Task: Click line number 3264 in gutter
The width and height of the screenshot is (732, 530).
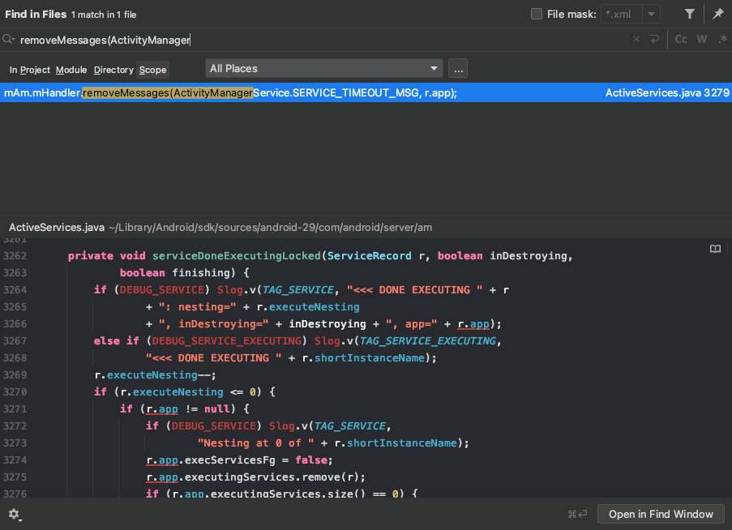Action: click(15, 290)
